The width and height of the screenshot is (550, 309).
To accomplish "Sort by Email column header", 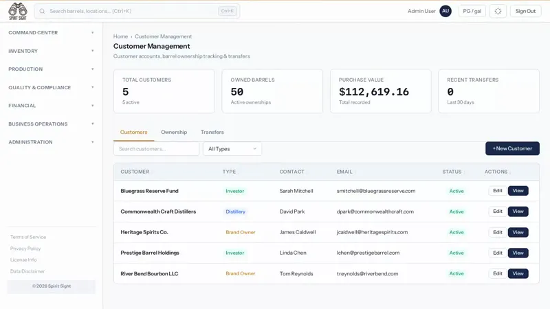I will point(344,172).
